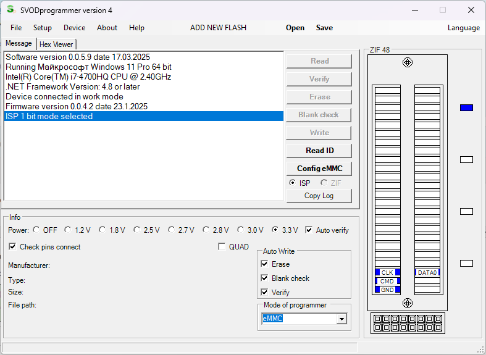Click the top crosshair screw icon on ZIF socket
486x355 pixels.
408,62
